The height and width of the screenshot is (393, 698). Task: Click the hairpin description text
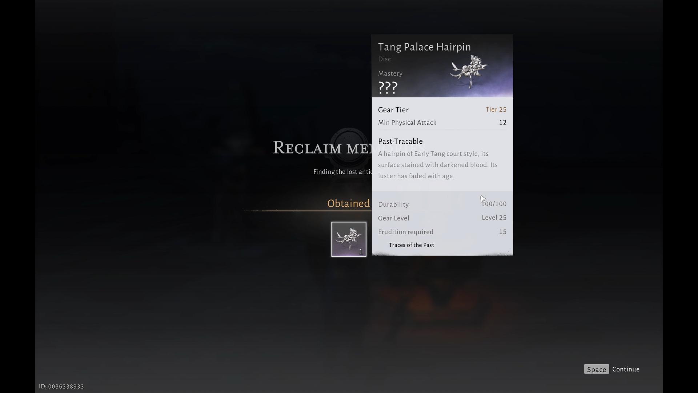click(x=438, y=165)
